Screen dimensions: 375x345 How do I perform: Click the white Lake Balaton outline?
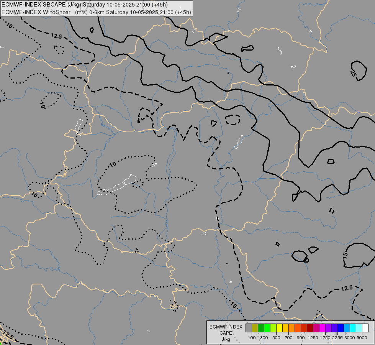point(117,185)
